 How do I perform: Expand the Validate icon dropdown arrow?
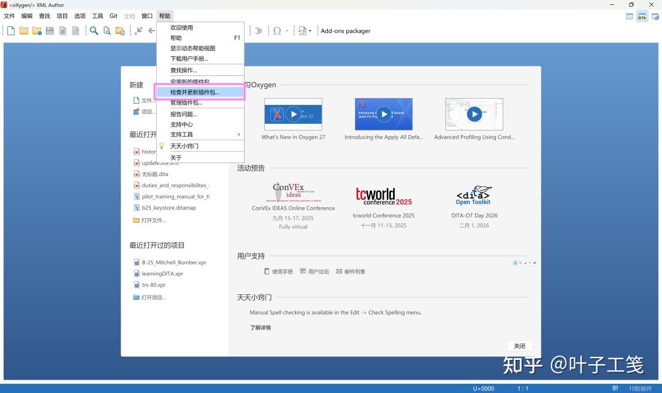tap(310, 31)
